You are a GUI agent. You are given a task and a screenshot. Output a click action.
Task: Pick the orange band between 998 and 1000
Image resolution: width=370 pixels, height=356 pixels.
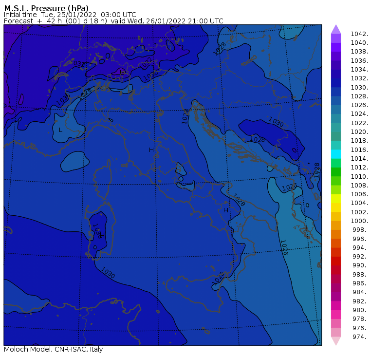336,225
